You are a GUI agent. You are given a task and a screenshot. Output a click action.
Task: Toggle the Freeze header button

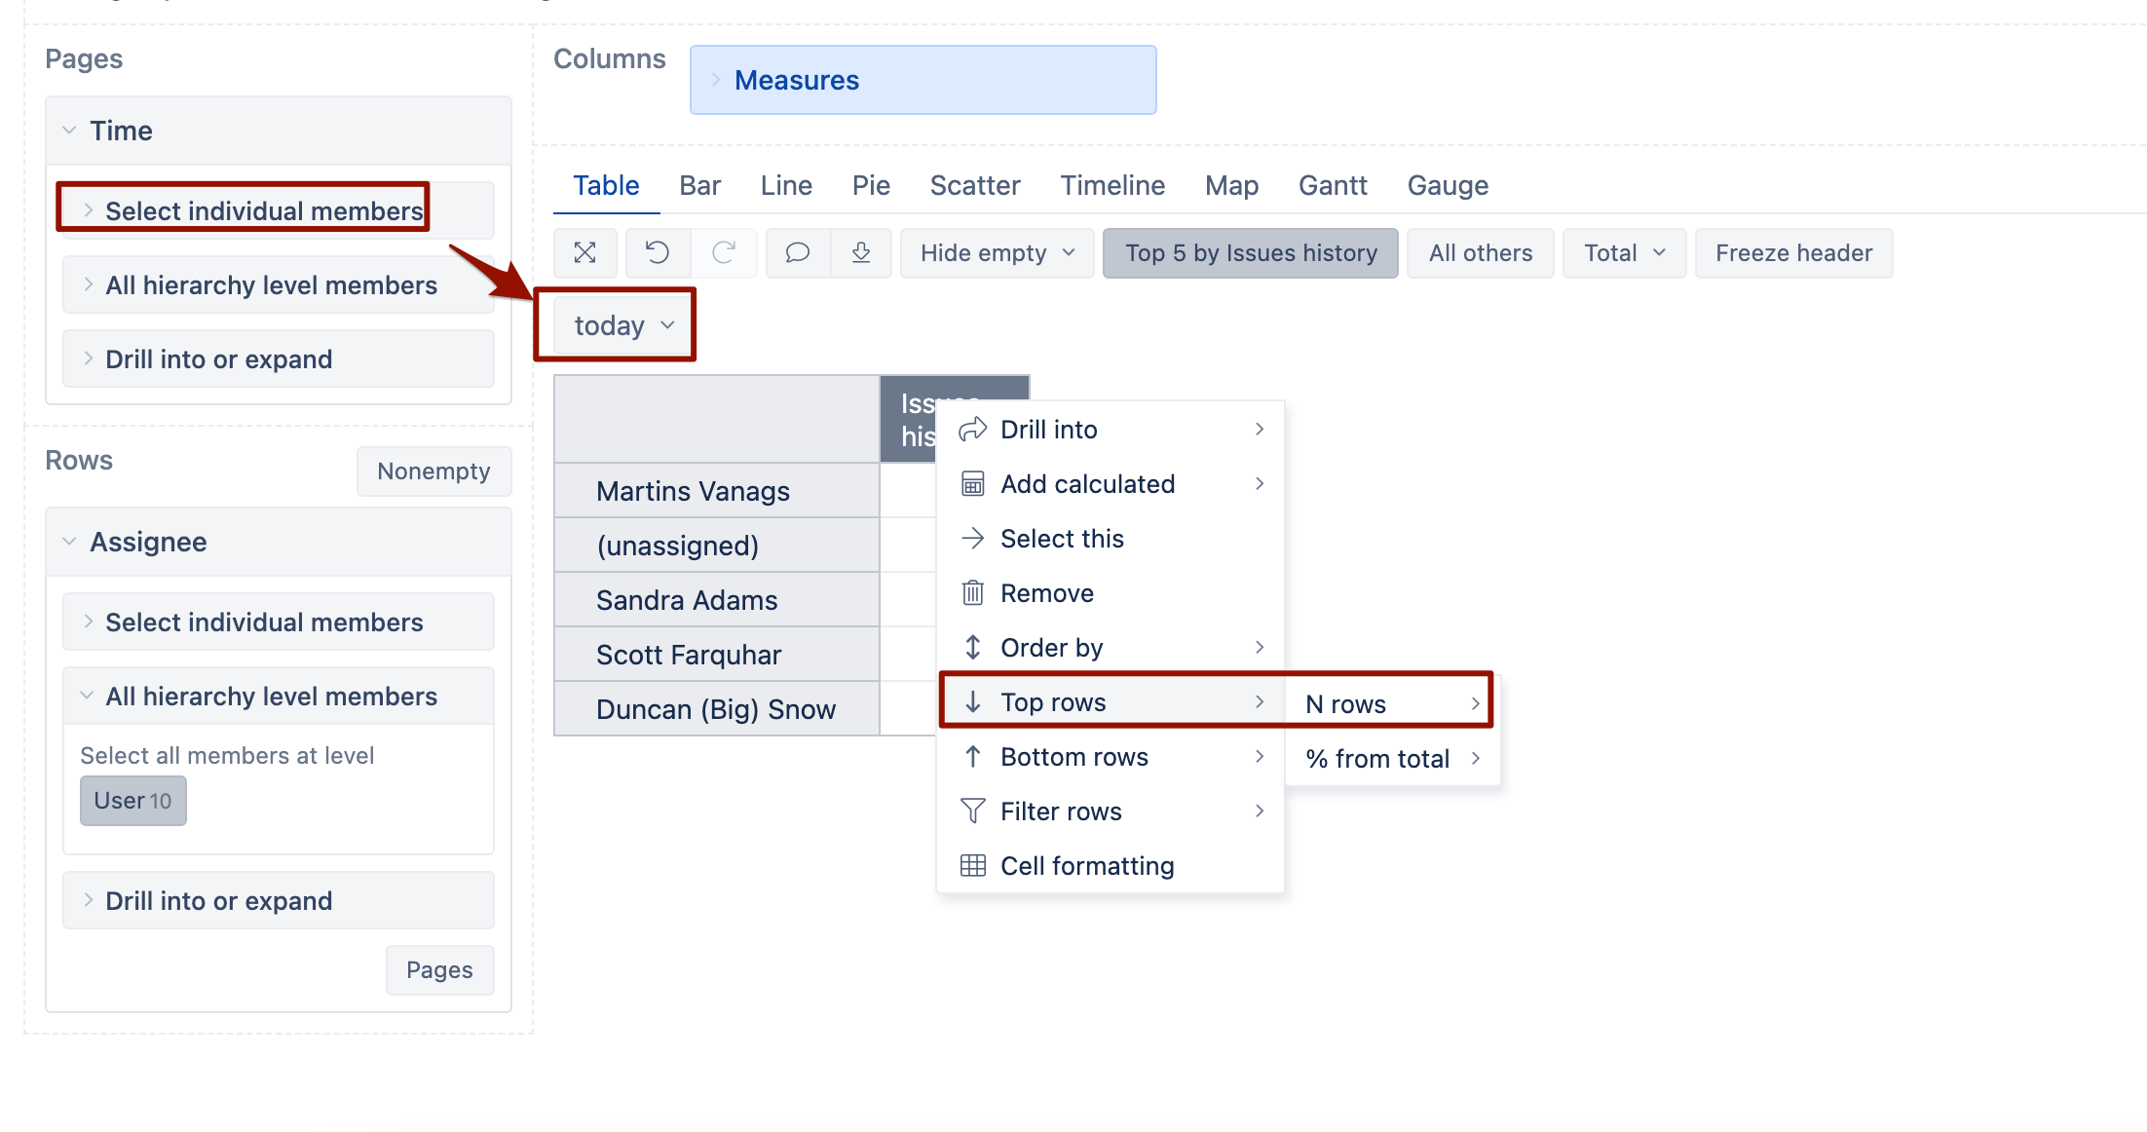1793,253
